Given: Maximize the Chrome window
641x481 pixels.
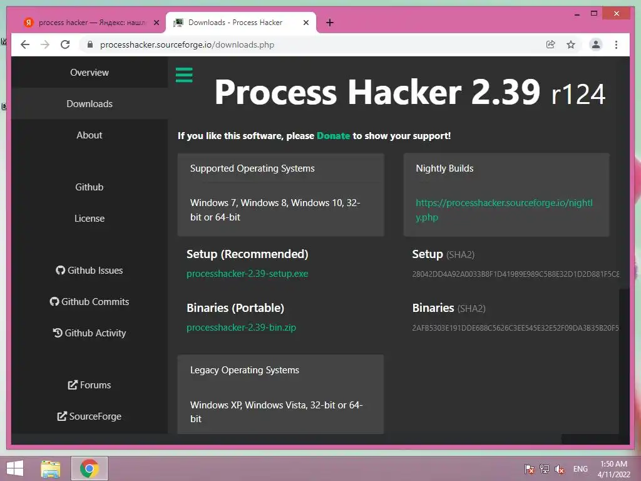Looking at the screenshot, I should (594, 14).
